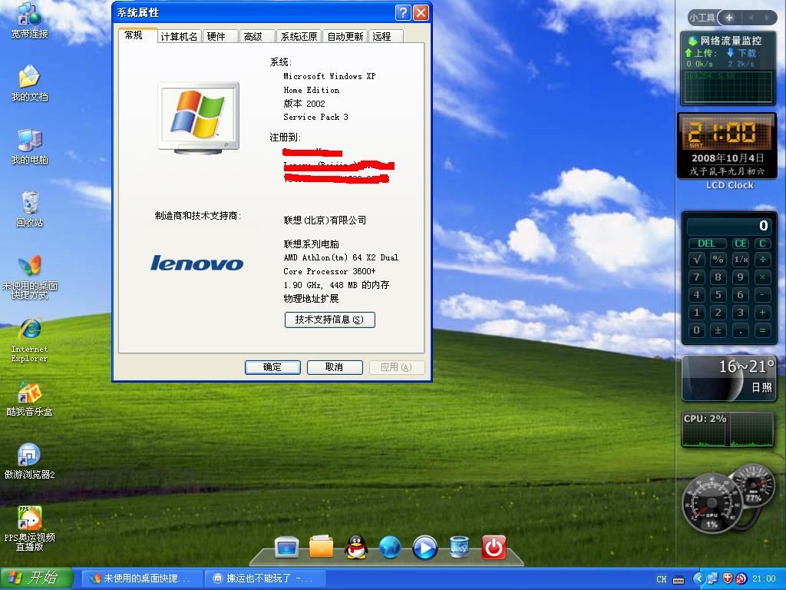
Task: Launch the blue media player dock icon
Action: click(424, 547)
